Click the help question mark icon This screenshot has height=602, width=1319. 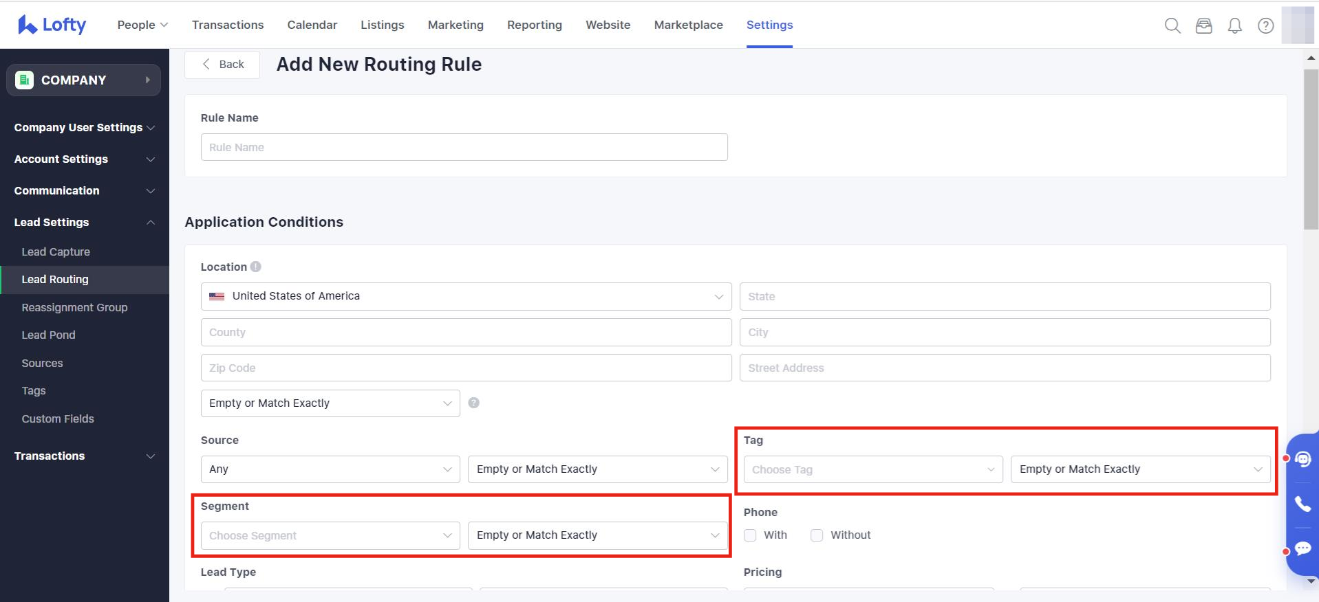point(1265,26)
